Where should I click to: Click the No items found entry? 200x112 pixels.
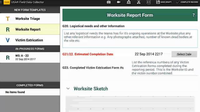click(30, 92)
